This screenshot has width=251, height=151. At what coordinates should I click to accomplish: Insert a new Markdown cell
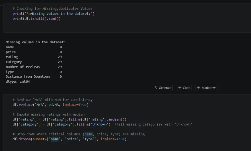point(206,88)
